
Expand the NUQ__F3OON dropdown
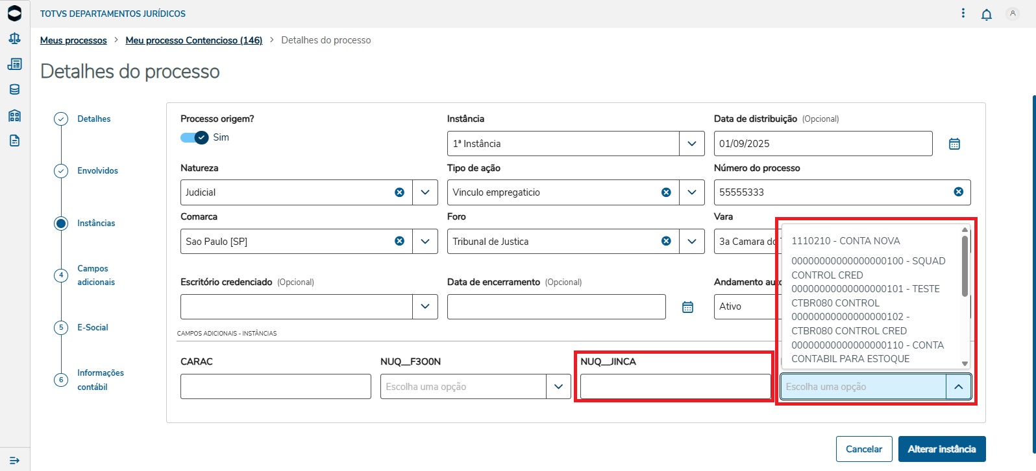558,387
